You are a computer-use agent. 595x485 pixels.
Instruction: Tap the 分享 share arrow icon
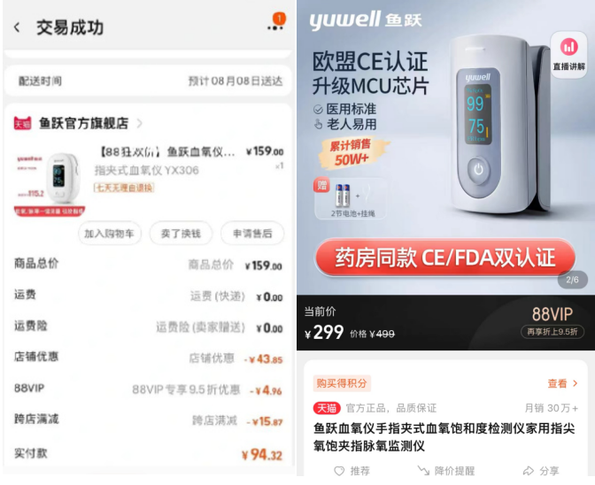coord(529,471)
